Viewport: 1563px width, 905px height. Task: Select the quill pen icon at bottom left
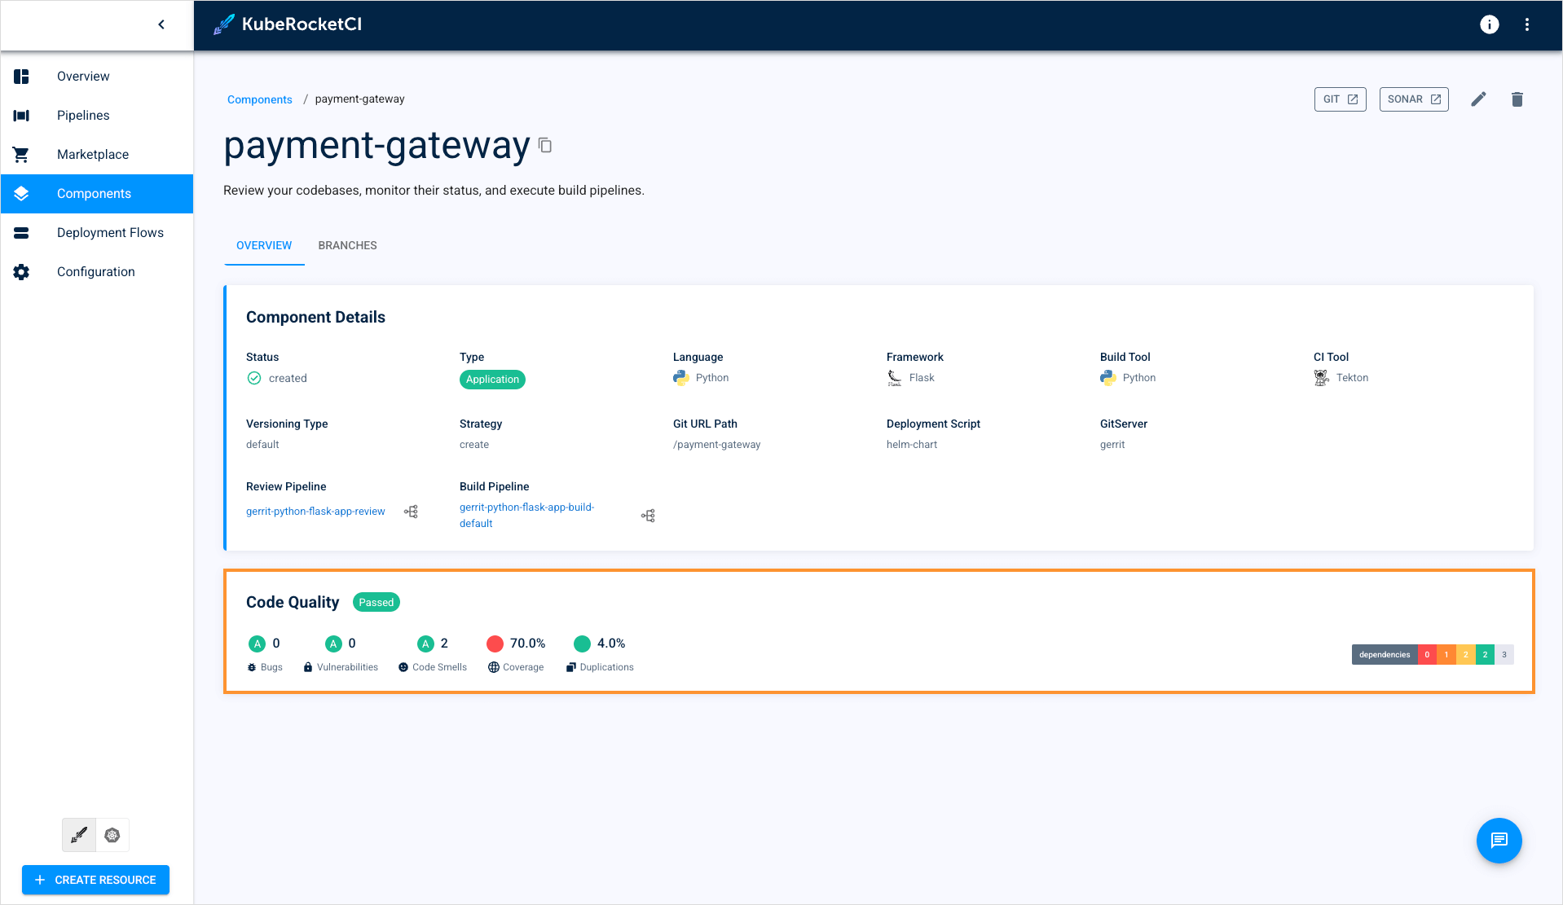point(78,835)
